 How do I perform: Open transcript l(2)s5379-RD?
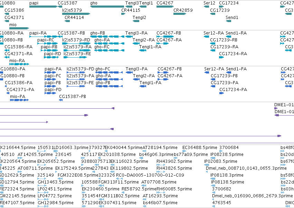tap(76, 43)
